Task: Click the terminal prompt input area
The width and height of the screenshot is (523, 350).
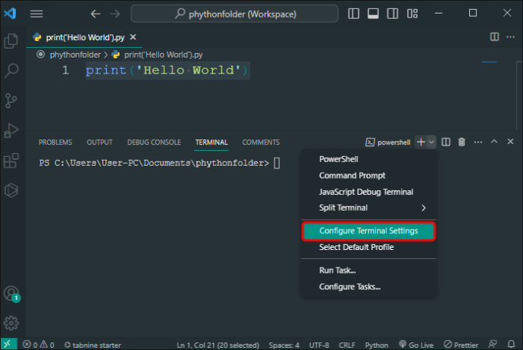Action: [277, 163]
